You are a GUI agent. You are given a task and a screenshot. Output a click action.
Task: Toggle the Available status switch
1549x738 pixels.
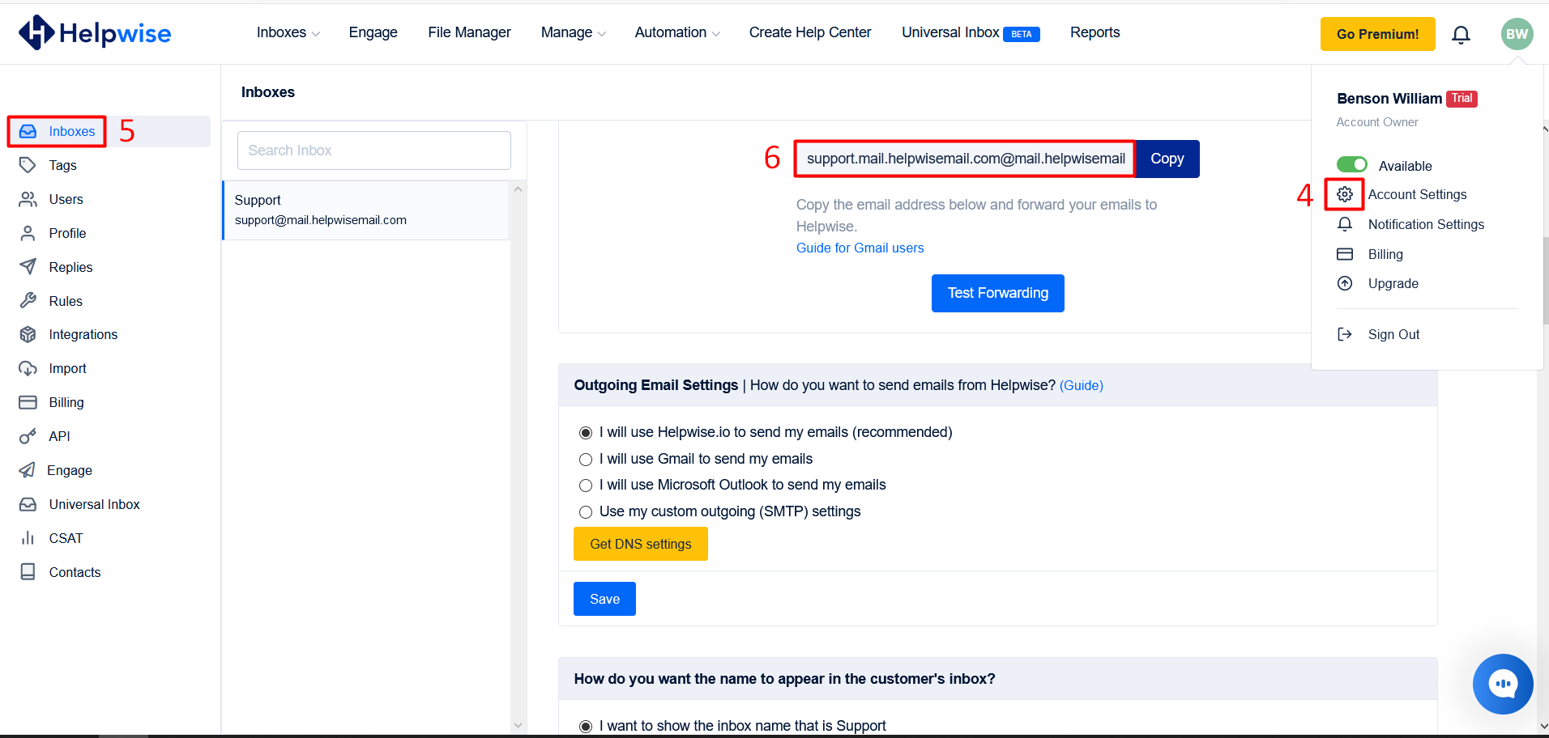(x=1351, y=165)
